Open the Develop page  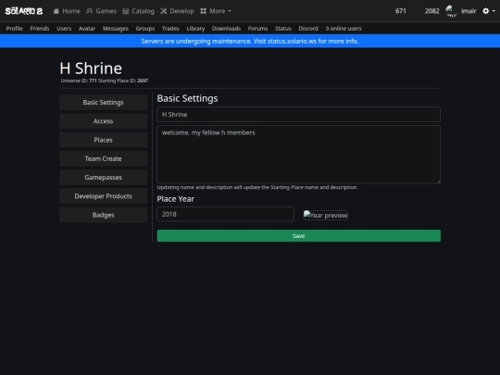point(177,11)
